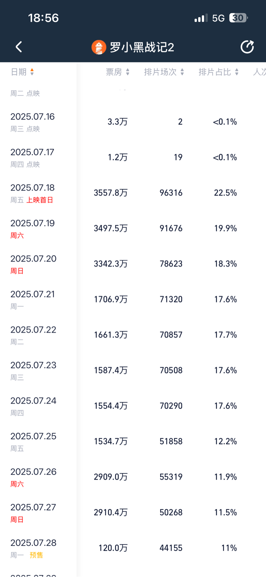Select the 2025.07.18 opening day row

[x=133, y=193]
